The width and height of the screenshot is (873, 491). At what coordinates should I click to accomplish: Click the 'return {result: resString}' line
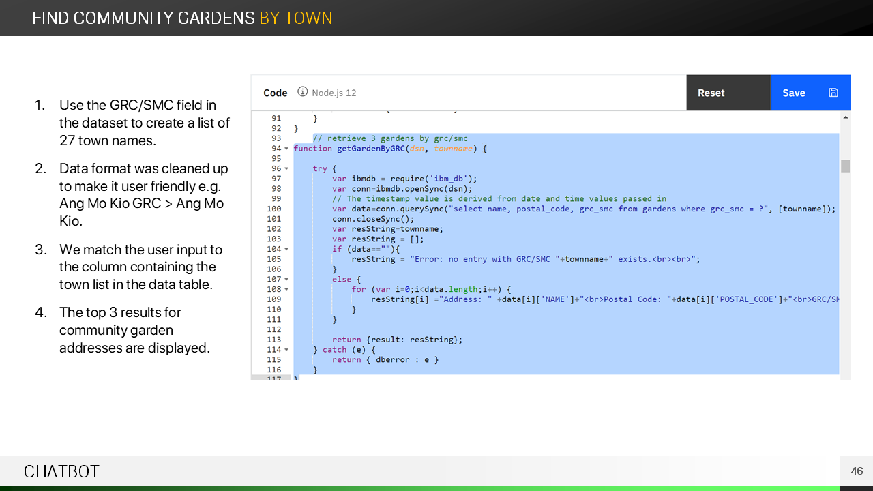[397, 340]
